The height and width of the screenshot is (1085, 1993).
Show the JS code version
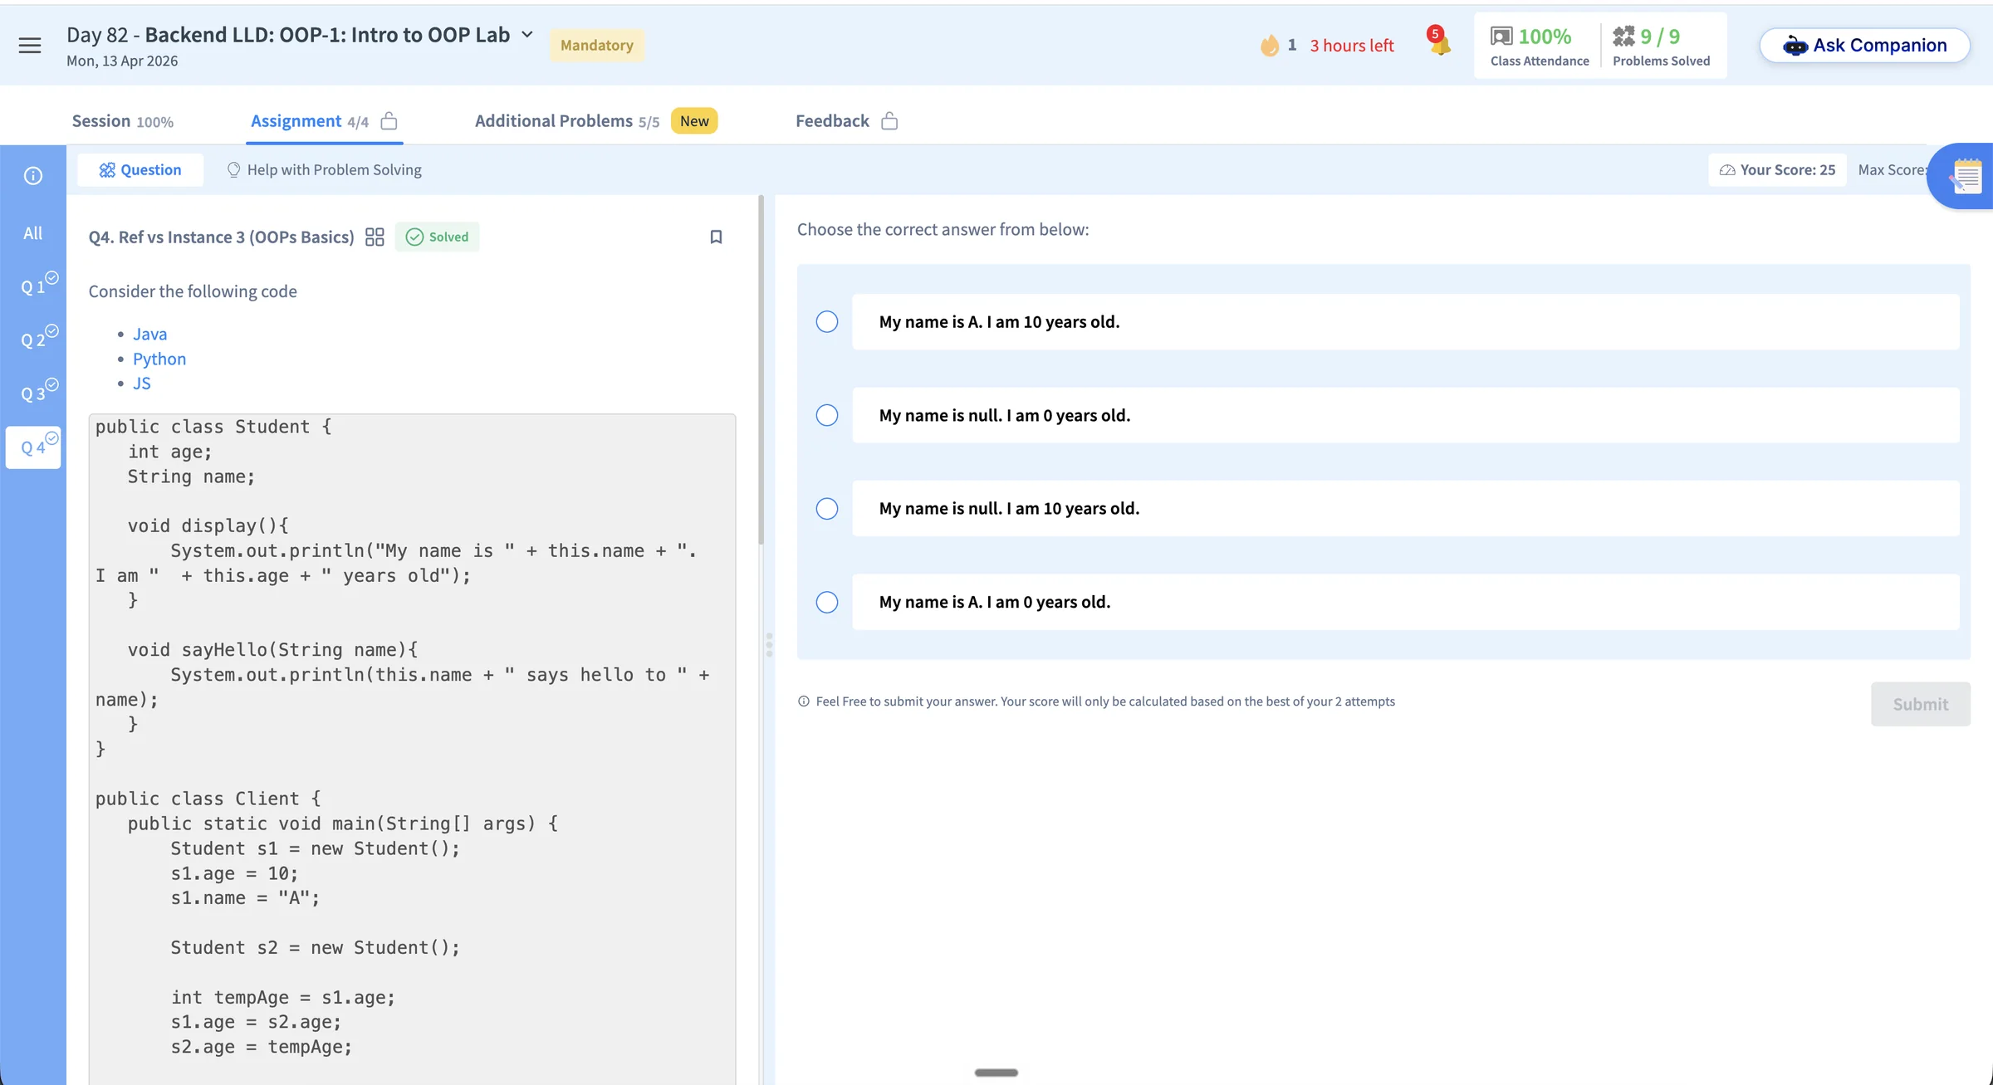142,384
